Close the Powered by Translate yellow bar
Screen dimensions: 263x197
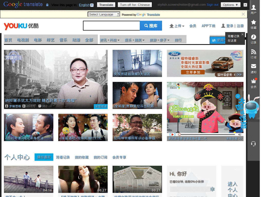[243, 14]
